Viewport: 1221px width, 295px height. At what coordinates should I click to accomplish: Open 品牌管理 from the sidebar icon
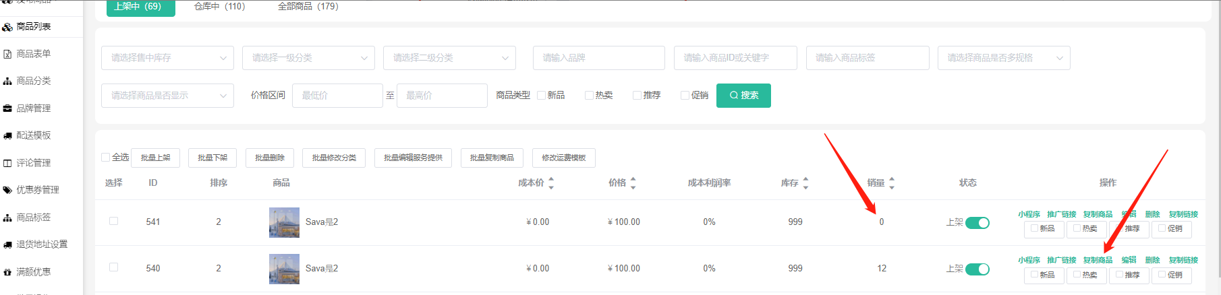(7, 108)
